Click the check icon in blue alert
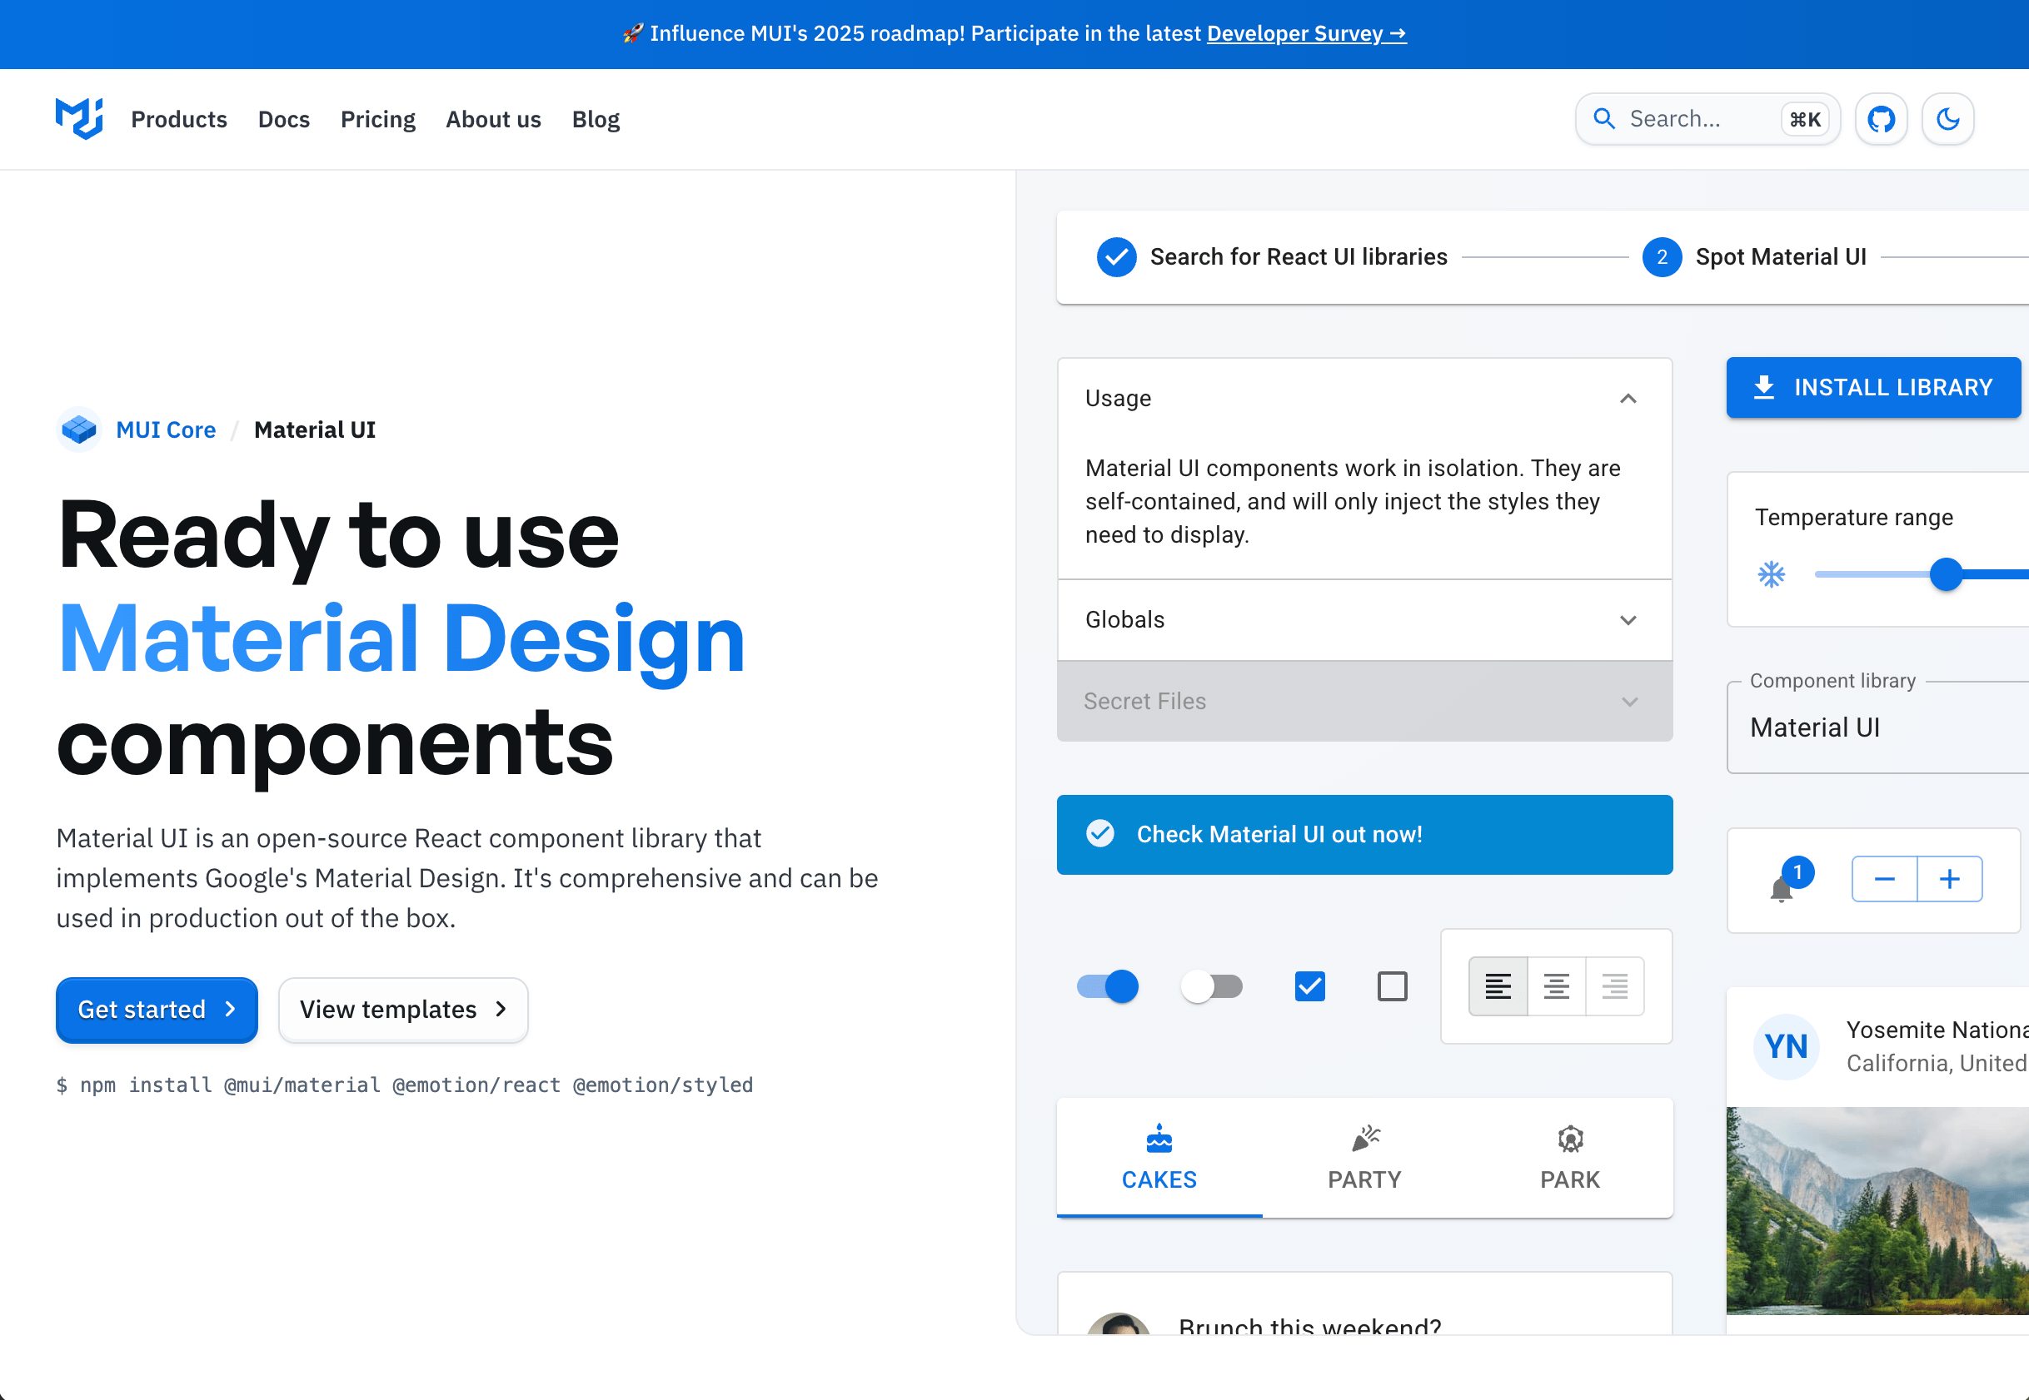2029x1400 pixels. point(1099,833)
